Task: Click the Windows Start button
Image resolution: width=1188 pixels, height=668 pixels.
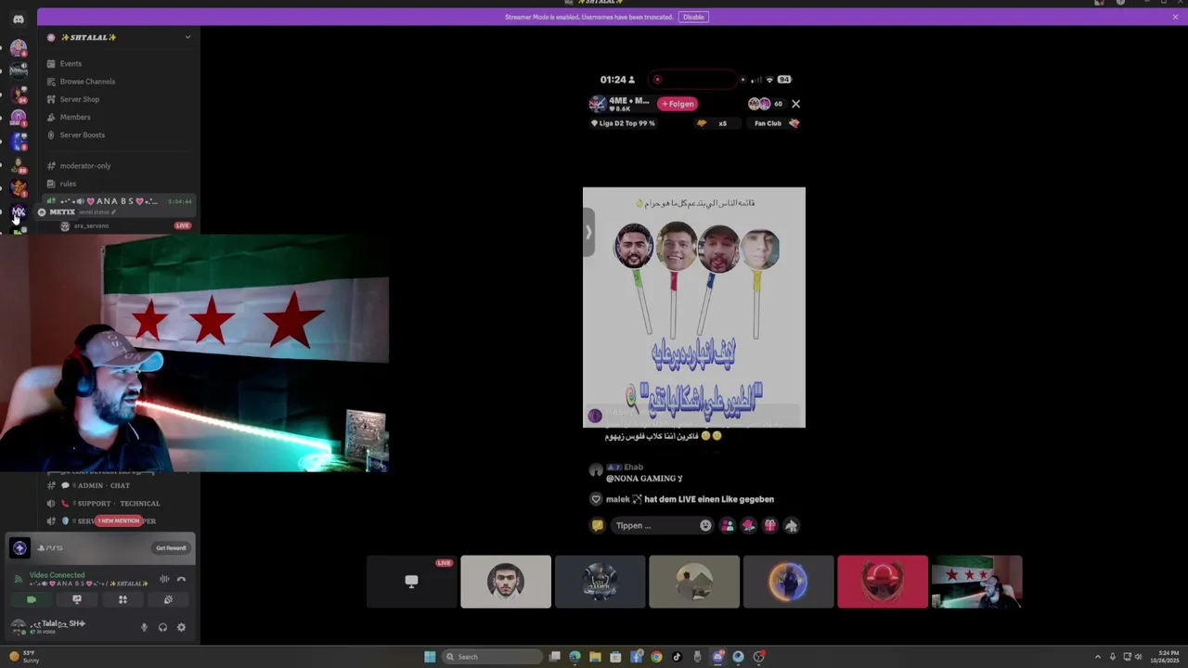Action: (x=429, y=657)
